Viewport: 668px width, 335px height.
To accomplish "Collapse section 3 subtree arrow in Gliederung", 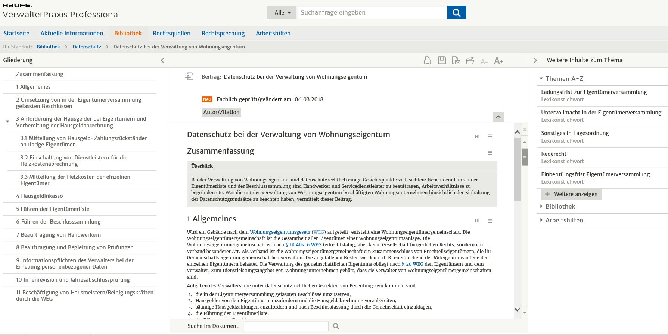I will [x=7, y=121].
